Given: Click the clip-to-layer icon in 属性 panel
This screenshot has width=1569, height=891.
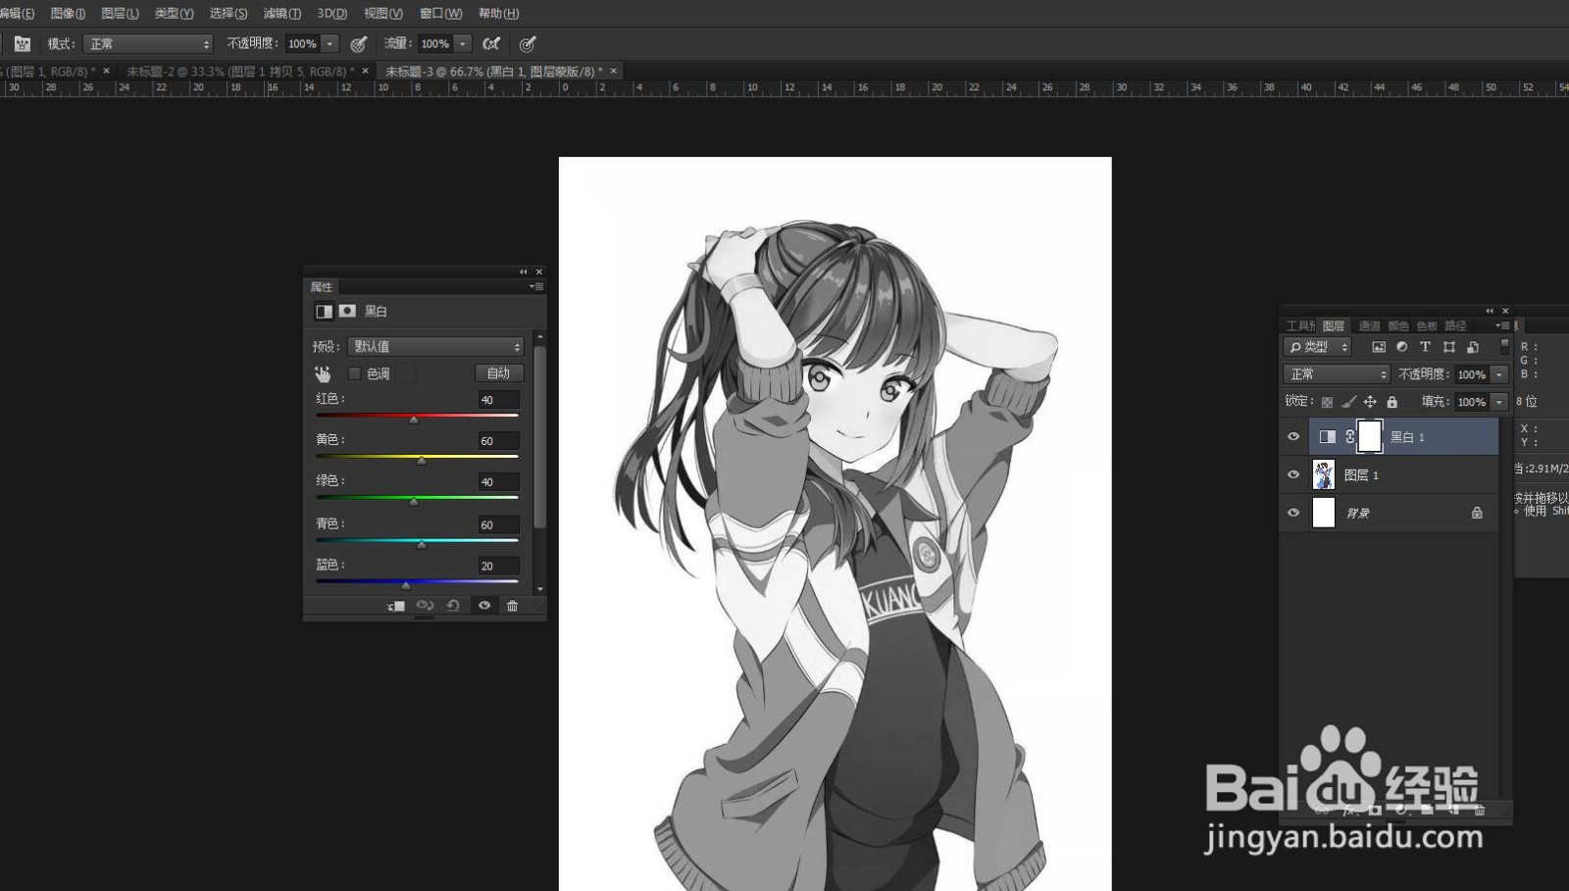Looking at the screenshot, I should pyautogui.click(x=396, y=606).
